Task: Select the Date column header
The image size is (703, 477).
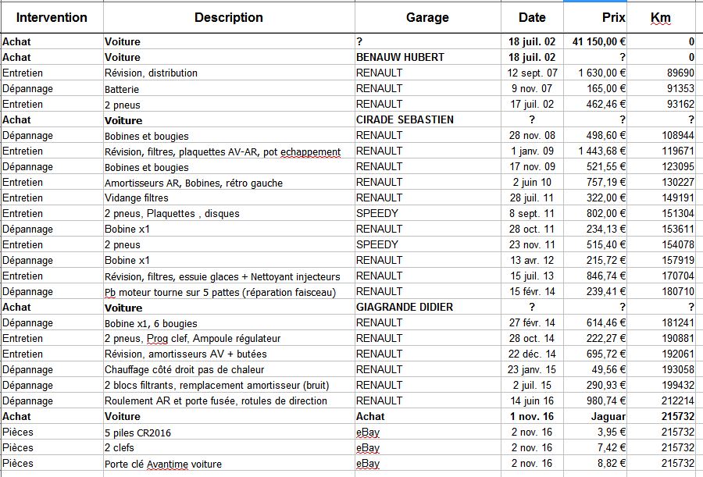Action: coord(531,17)
